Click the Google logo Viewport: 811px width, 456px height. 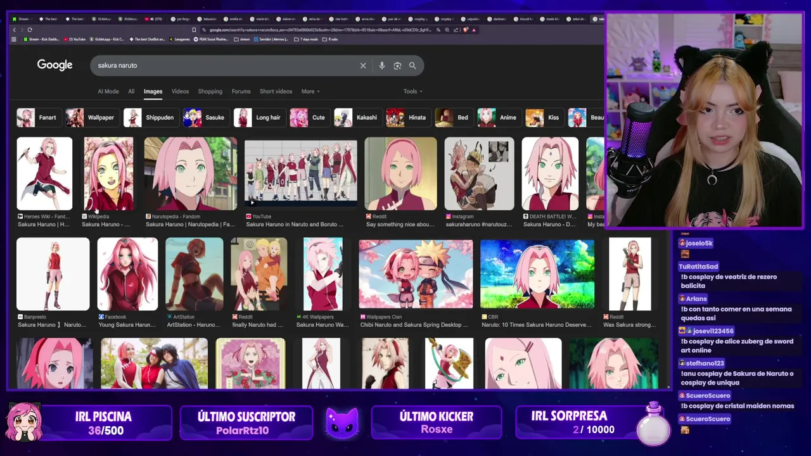coord(54,65)
